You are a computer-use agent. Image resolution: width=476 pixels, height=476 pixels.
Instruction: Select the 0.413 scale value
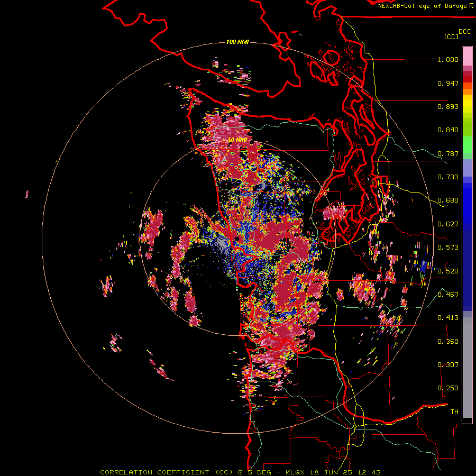click(x=448, y=318)
